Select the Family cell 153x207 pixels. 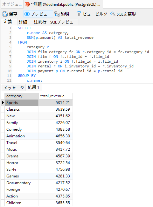pos(22,123)
